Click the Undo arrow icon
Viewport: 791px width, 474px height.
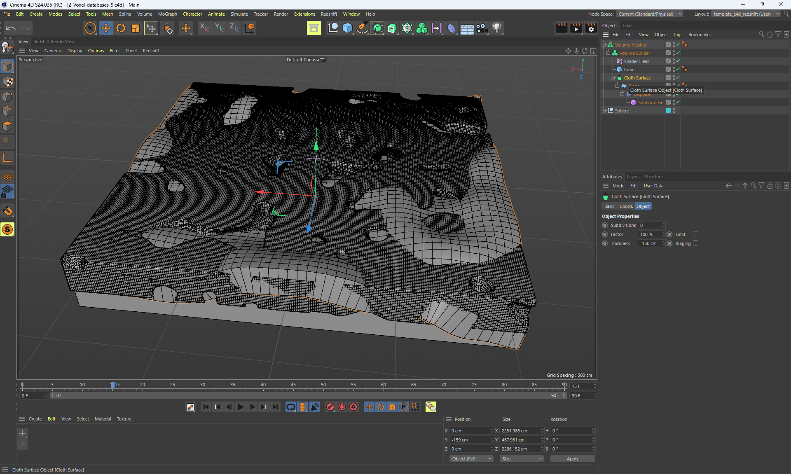11,28
